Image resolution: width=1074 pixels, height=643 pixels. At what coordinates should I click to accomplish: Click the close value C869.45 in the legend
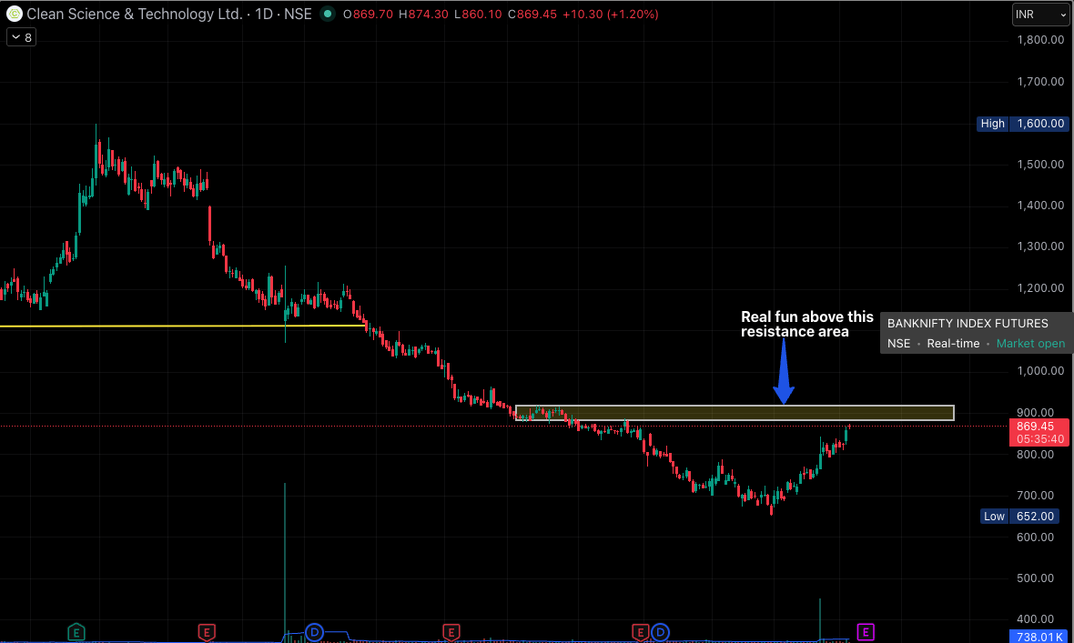point(532,15)
